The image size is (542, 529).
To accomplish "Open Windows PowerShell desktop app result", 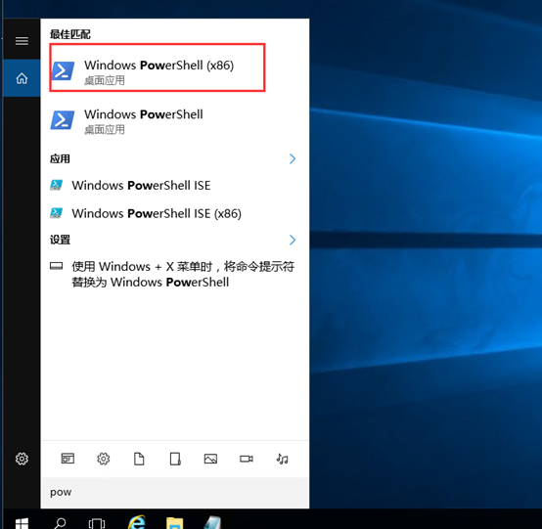I will point(175,121).
